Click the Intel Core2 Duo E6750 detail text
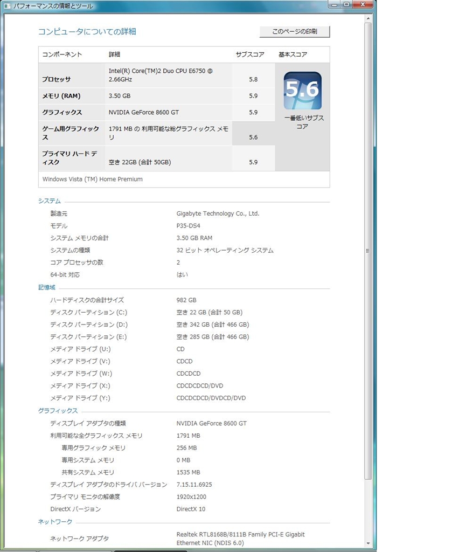452x552 pixels. point(161,75)
